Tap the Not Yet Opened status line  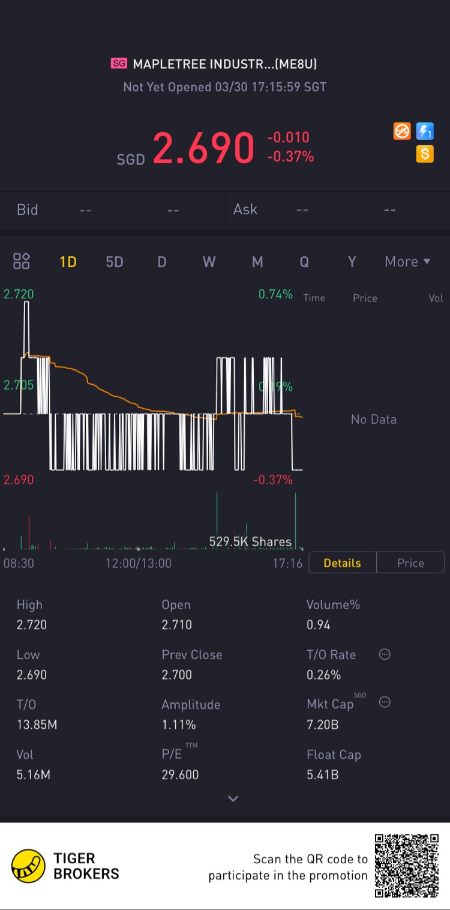point(225,87)
